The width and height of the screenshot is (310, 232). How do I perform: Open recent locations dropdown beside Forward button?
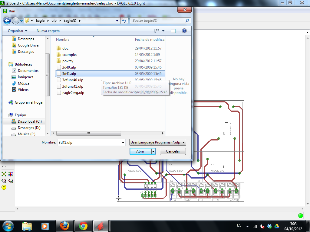22,21
